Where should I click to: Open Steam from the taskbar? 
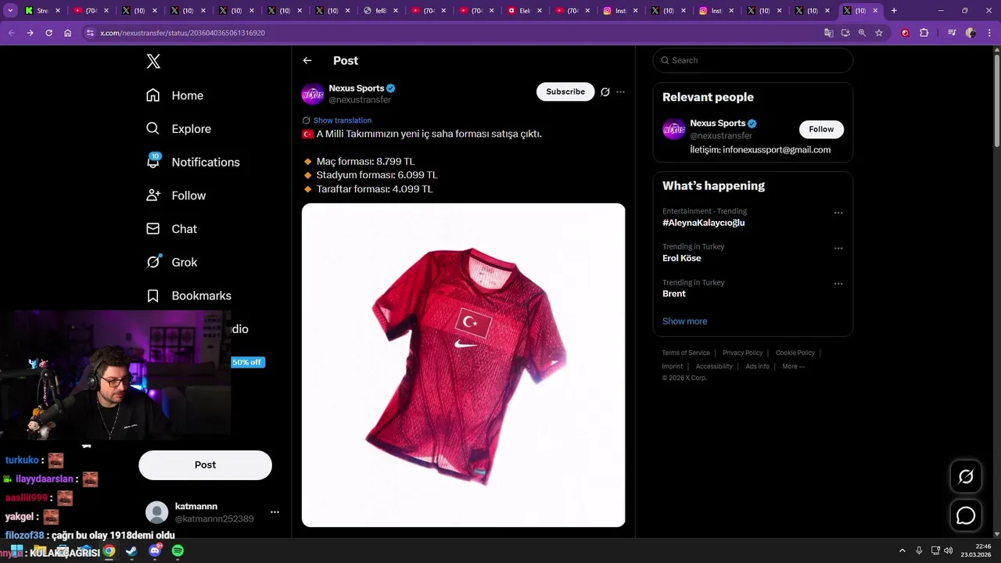pyautogui.click(x=131, y=551)
